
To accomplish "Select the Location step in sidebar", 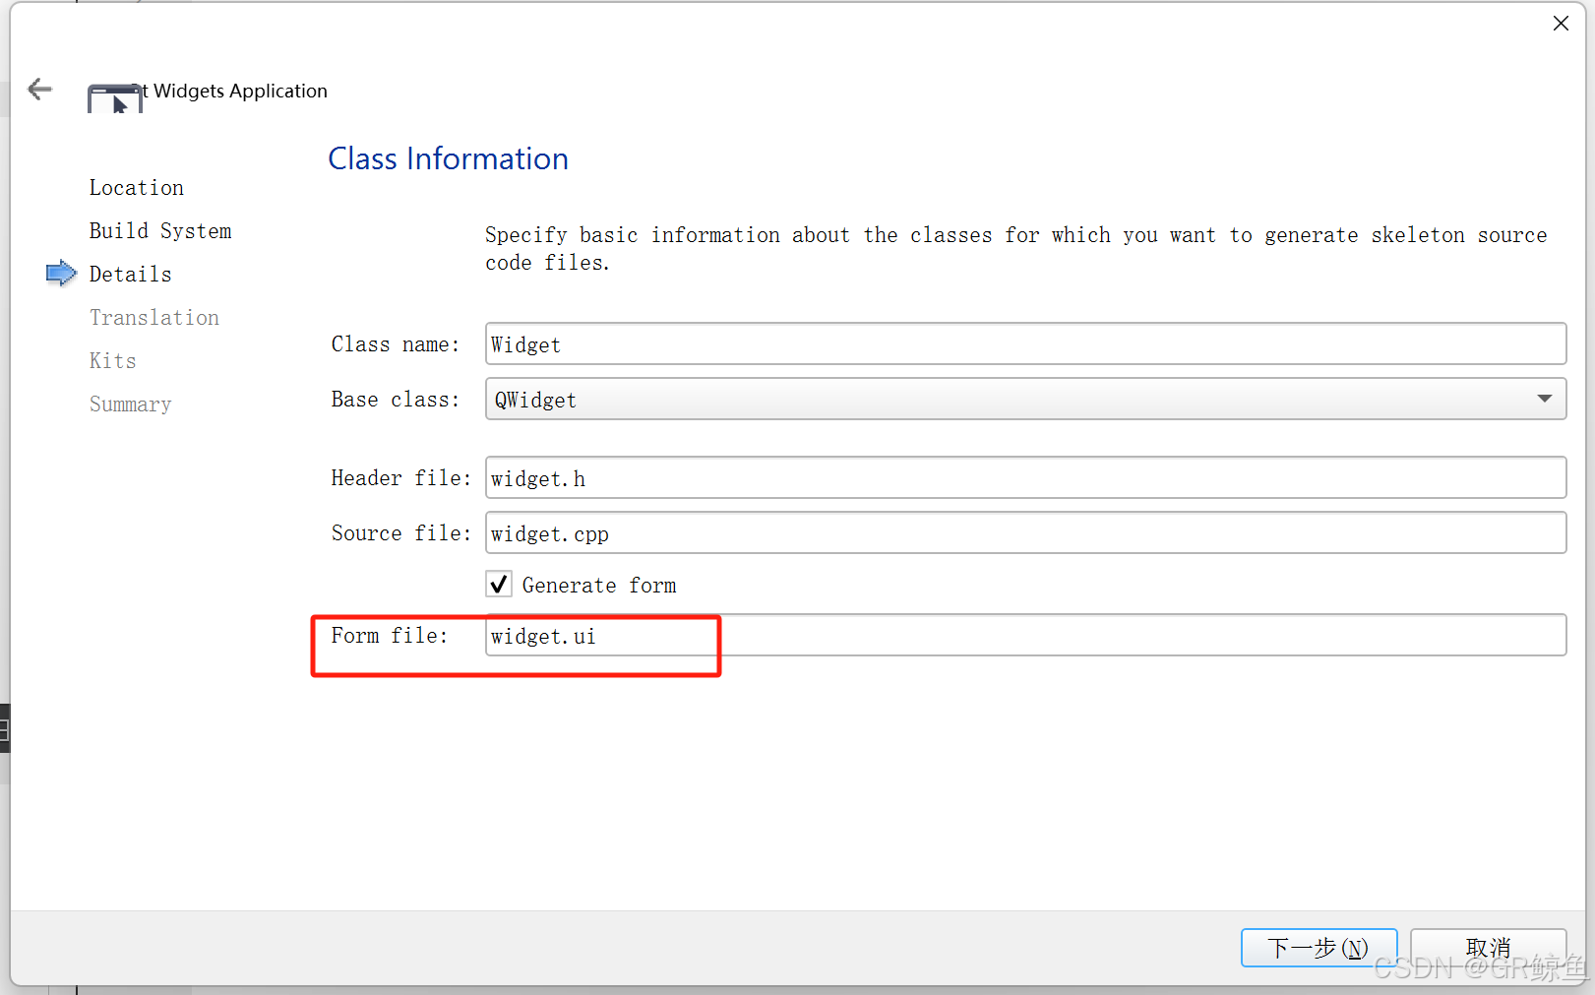I will click(x=137, y=187).
